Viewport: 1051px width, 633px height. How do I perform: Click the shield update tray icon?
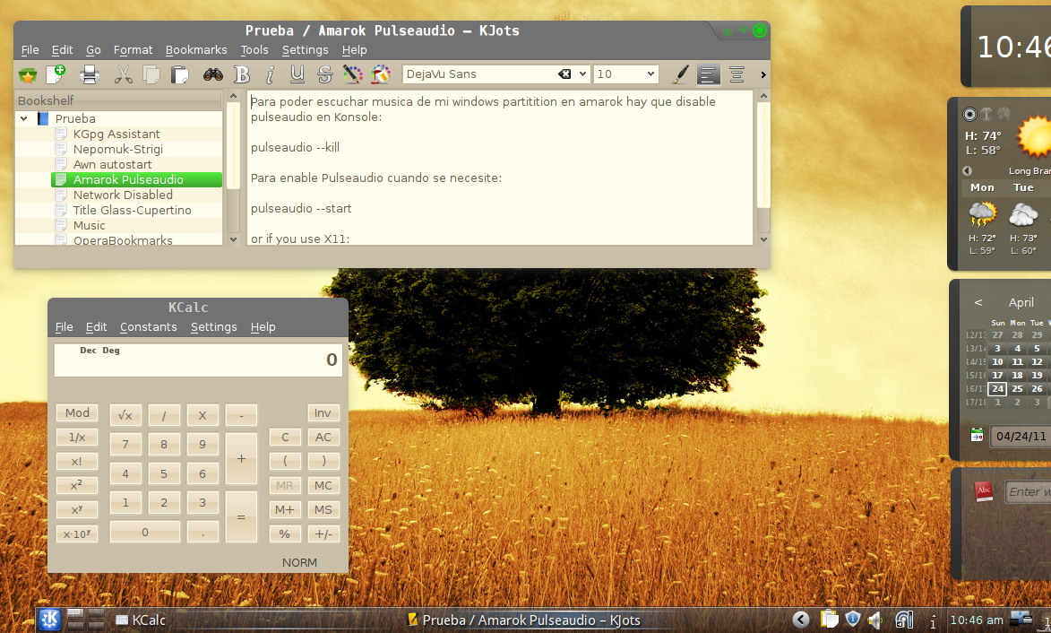tap(853, 620)
